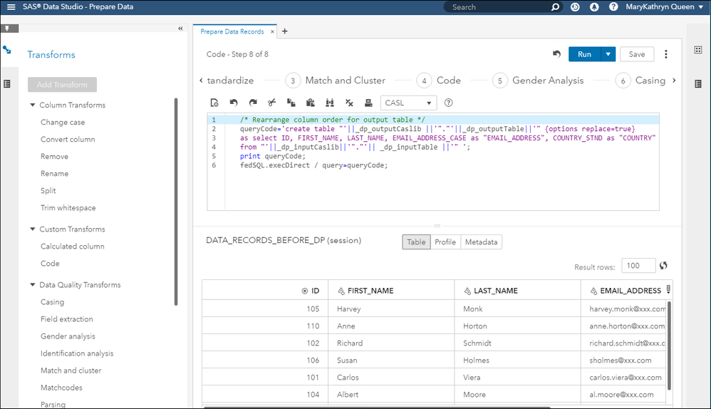
Task: Select the Trim whitespace transform
Action: [68, 208]
